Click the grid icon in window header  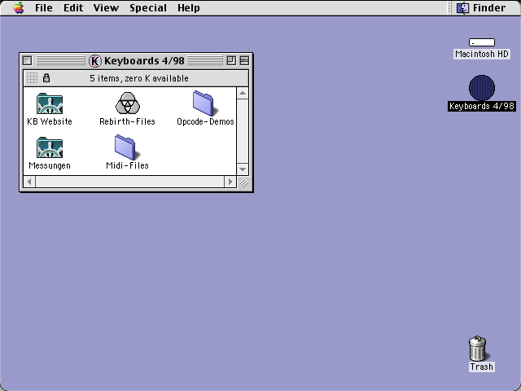pyautogui.click(x=32, y=78)
